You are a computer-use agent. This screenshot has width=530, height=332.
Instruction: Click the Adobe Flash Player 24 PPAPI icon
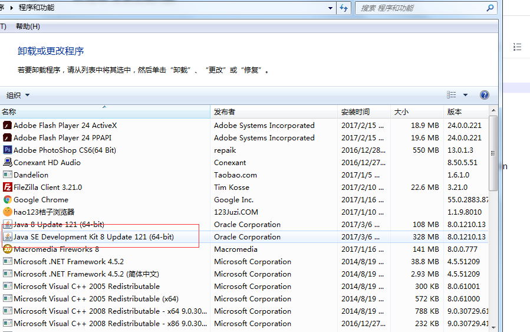(x=8, y=138)
